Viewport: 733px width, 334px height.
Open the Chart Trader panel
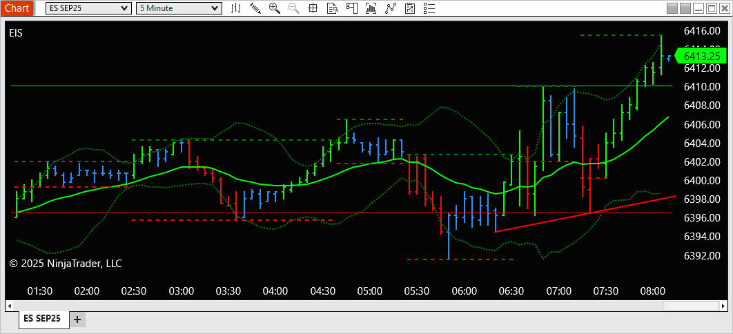351,8
